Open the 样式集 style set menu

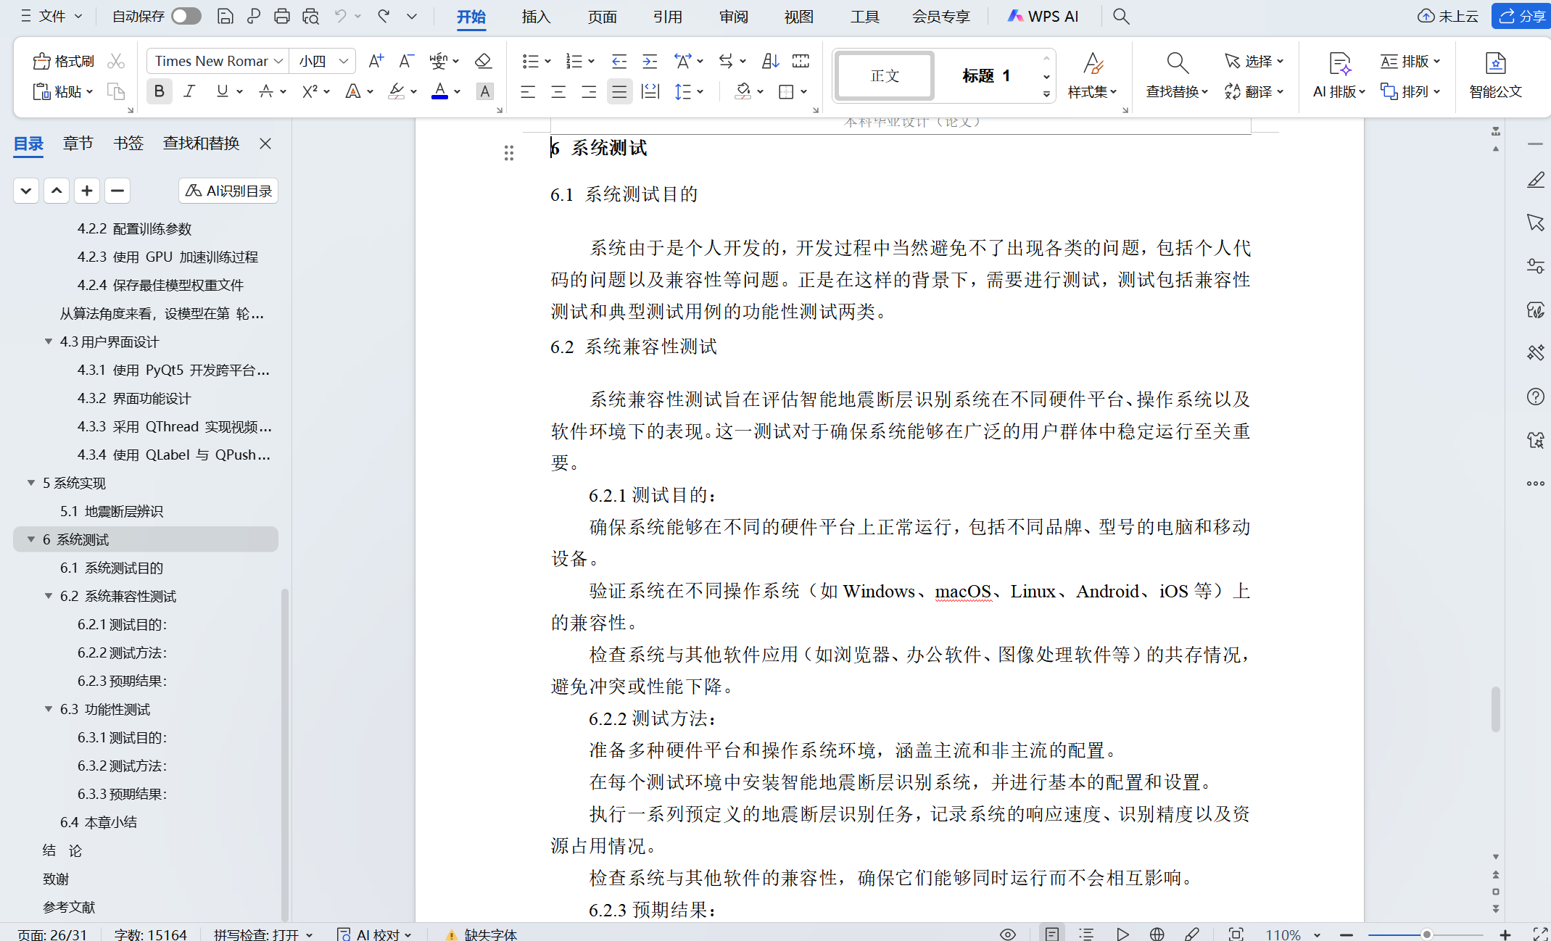pyautogui.click(x=1092, y=75)
